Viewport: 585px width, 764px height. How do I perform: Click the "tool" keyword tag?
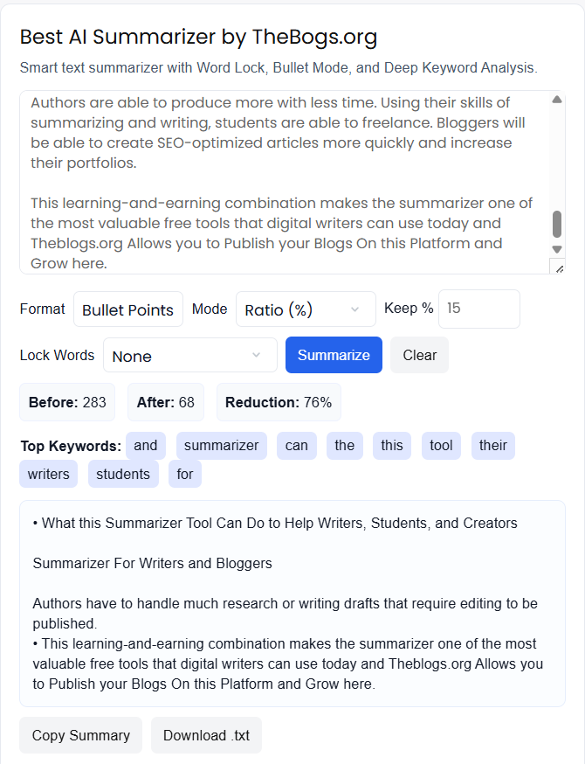click(x=441, y=445)
